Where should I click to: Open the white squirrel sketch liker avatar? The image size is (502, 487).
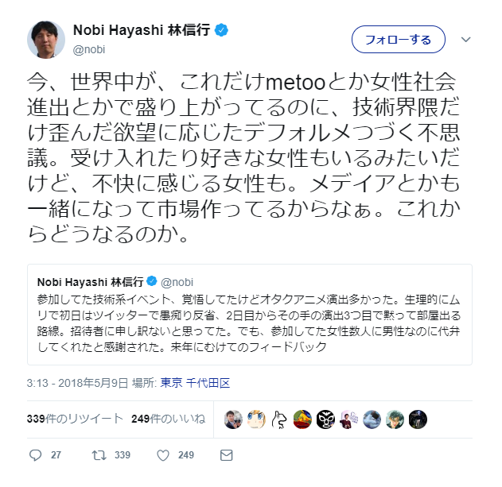click(279, 419)
